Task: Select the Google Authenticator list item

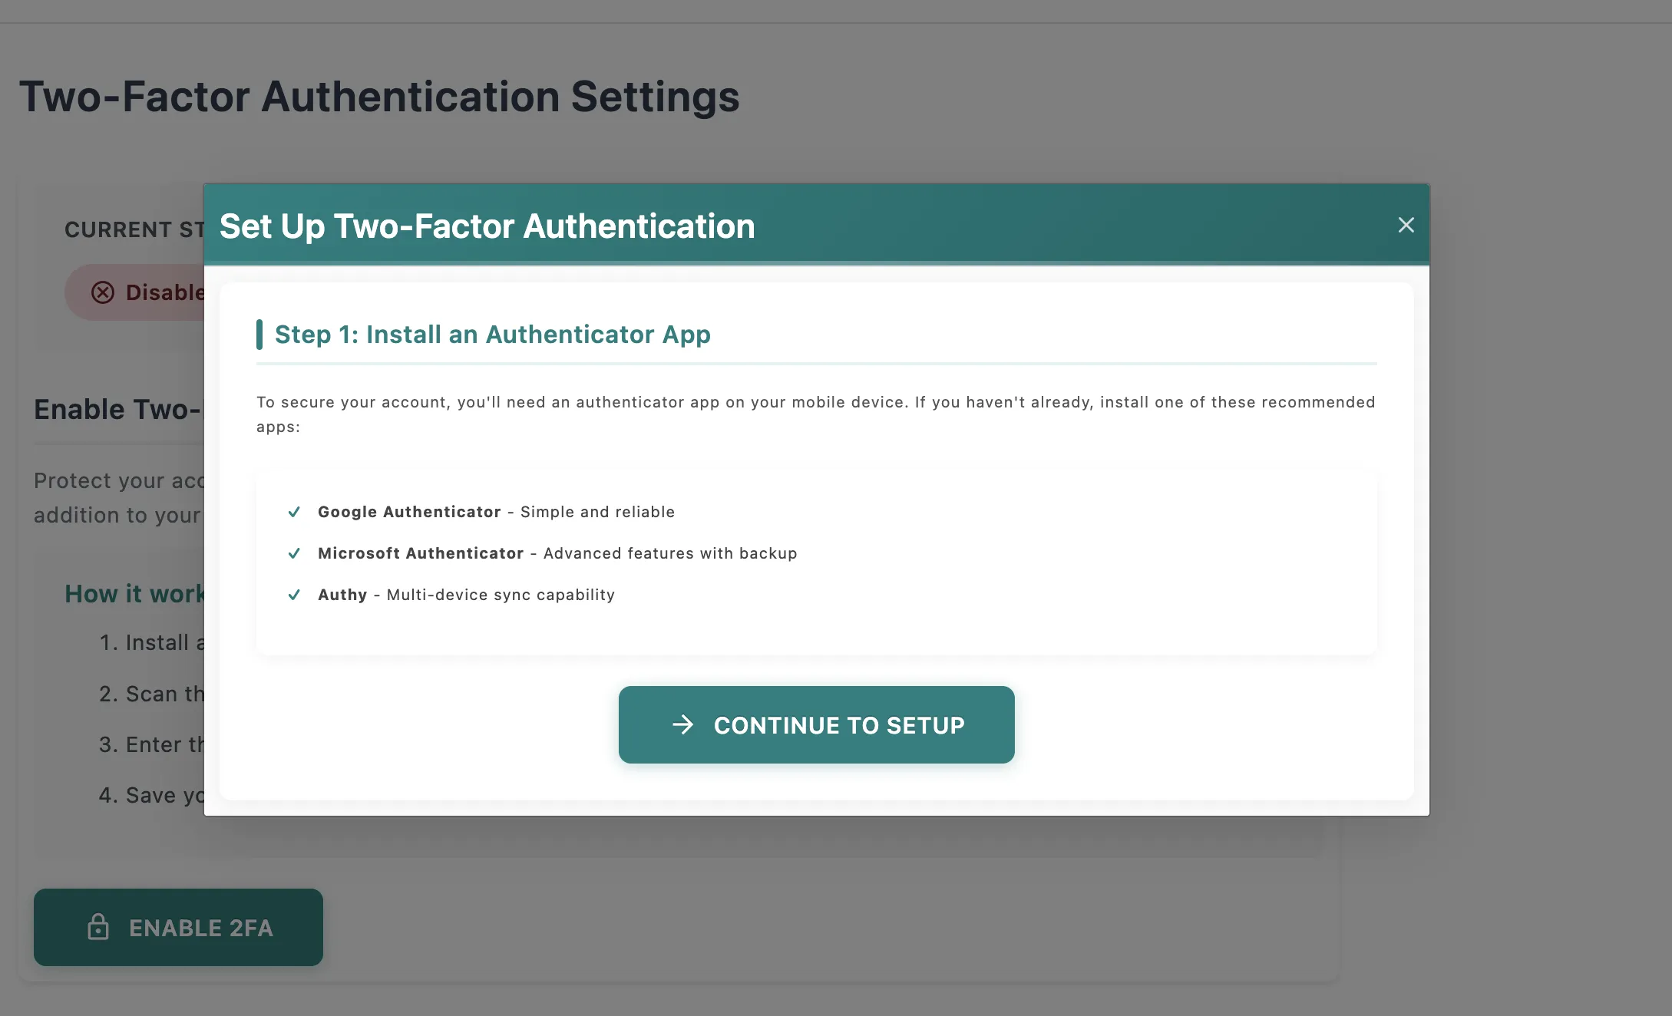Action: tap(495, 512)
